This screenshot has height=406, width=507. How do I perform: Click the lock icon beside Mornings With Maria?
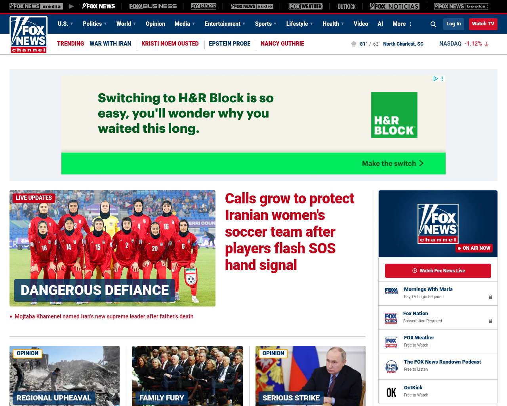490,297
